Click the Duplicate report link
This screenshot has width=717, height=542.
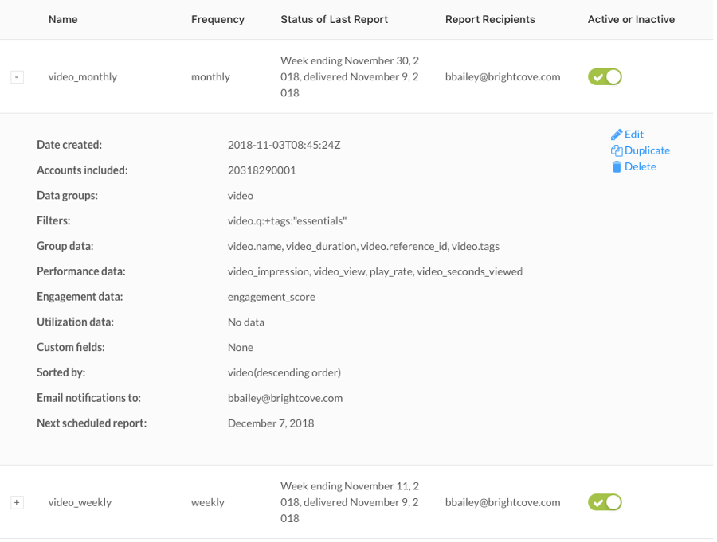point(647,150)
